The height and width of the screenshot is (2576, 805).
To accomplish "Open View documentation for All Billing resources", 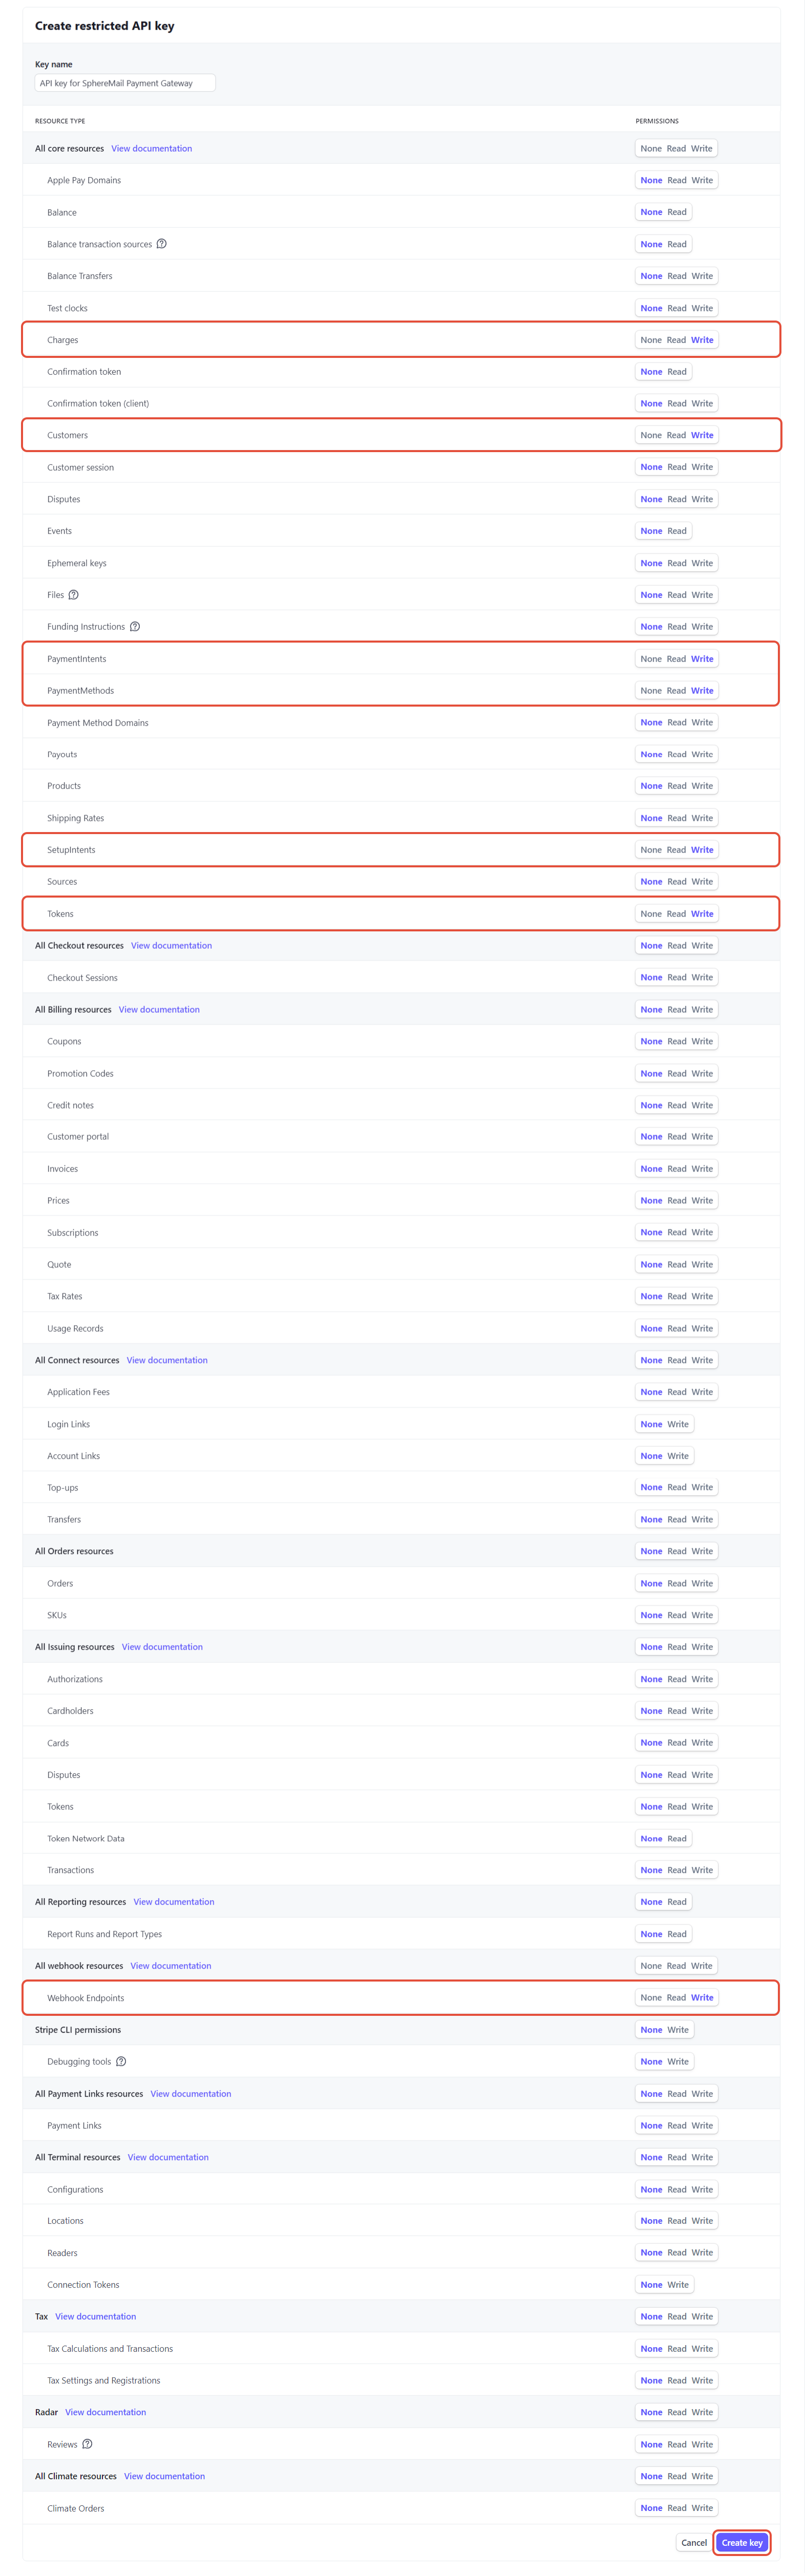I will point(159,1009).
